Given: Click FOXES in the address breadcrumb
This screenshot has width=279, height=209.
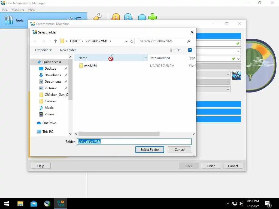Looking at the screenshot, I should coord(75,41).
